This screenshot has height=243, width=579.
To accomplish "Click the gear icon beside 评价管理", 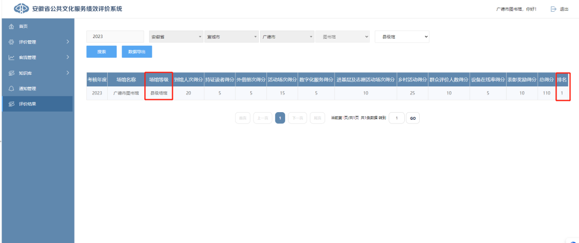I will (x=11, y=42).
